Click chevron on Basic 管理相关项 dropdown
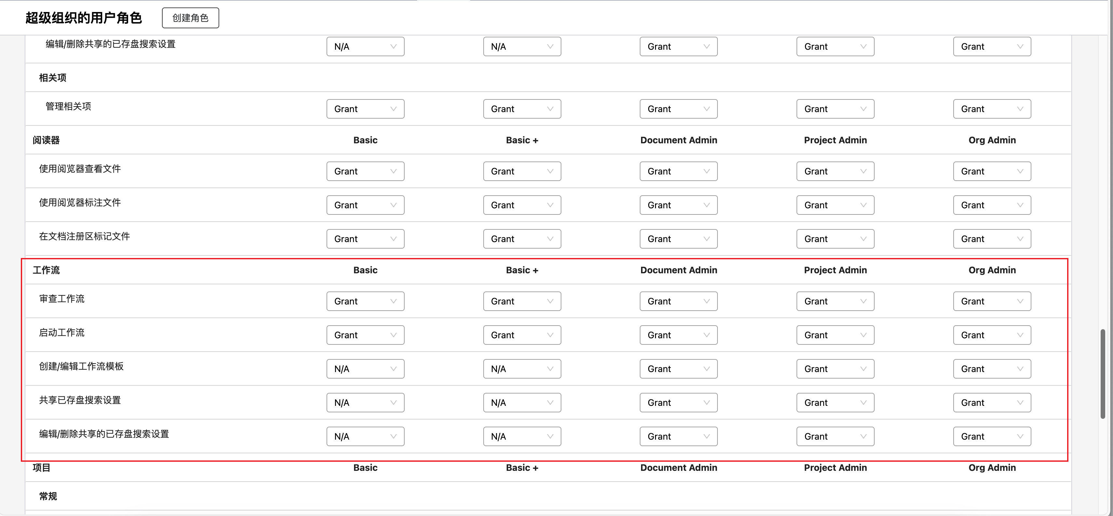The image size is (1113, 516). pyautogui.click(x=393, y=109)
